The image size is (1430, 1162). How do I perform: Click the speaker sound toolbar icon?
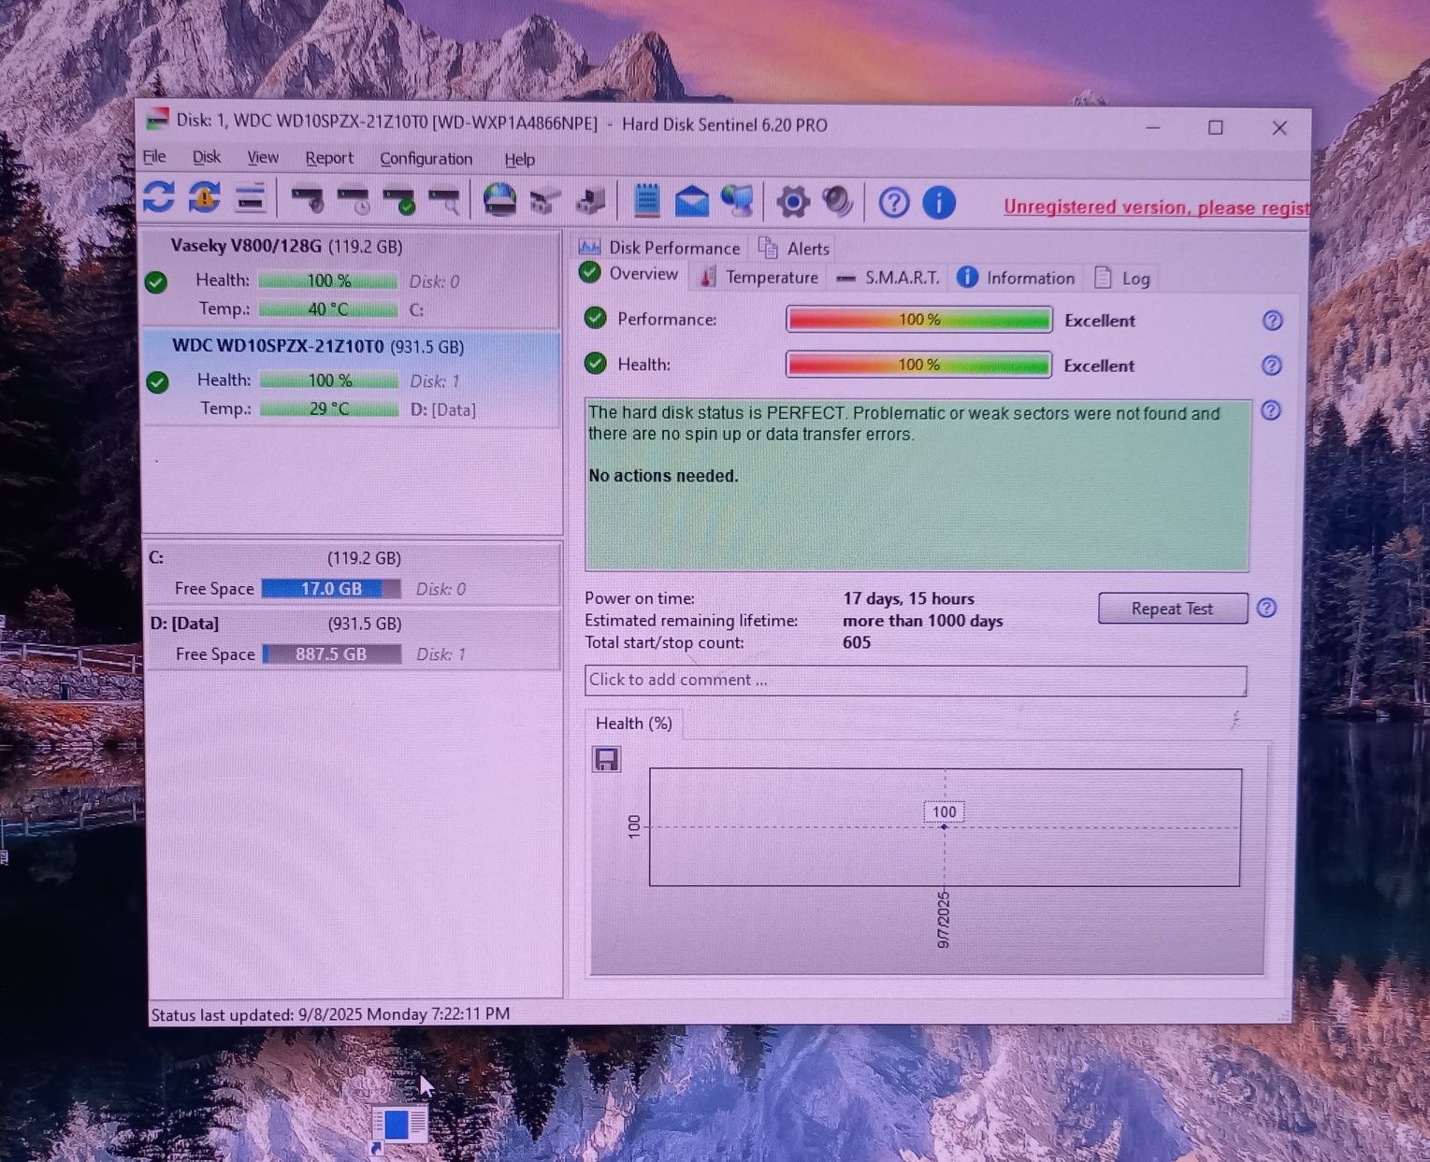(x=838, y=202)
